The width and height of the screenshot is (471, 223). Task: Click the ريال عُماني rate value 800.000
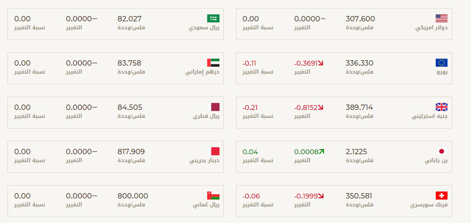pos(133,196)
